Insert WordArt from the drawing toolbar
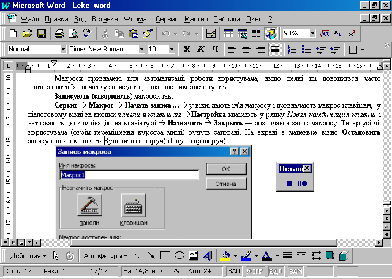 (208, 256)
